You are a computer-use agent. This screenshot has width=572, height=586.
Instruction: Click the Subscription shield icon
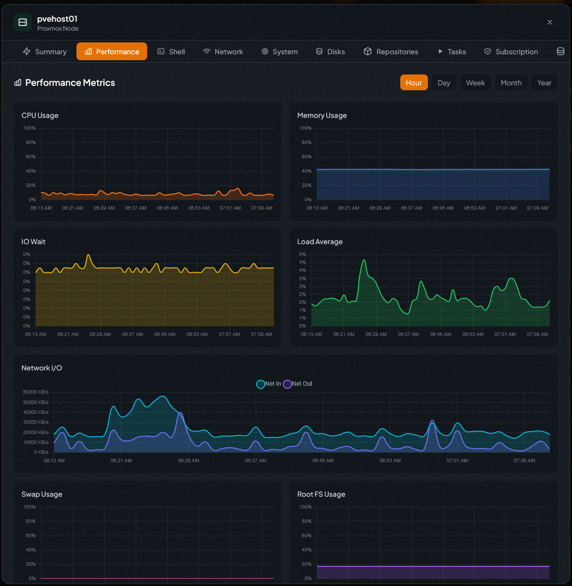pos(488,51)
